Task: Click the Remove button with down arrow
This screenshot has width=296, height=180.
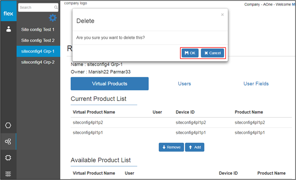Action: (x=171, y=147)
